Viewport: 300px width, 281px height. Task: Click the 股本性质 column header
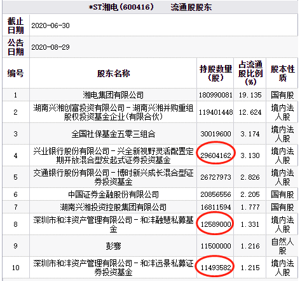pos(283,73)
